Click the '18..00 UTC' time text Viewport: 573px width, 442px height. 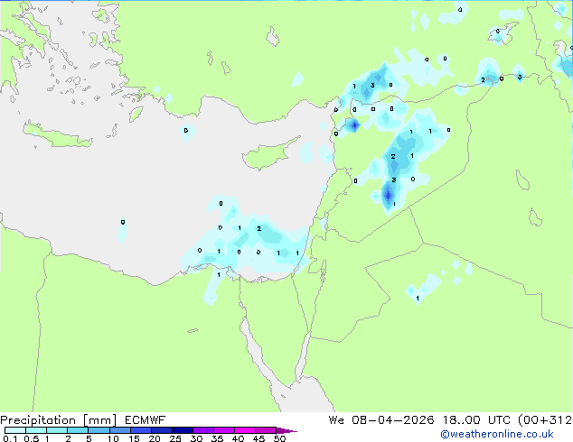tap(477, 420)
